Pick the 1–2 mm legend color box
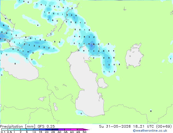The height and width of the screenshot is (133, 173). pyautogui.click(x=17, y=129)
